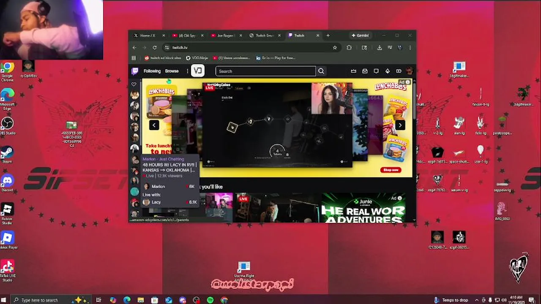The width and height of the screenshot is (541, 304).
Task: Open Twitch notifications inbox icon
Action: point(365,71)
